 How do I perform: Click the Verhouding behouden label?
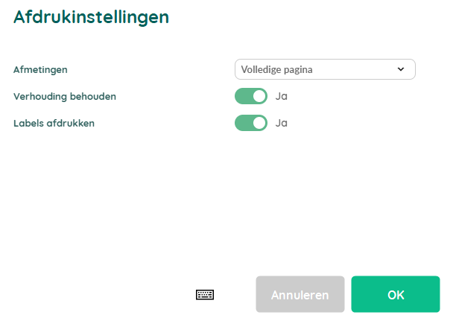click(x=65, y=96)
